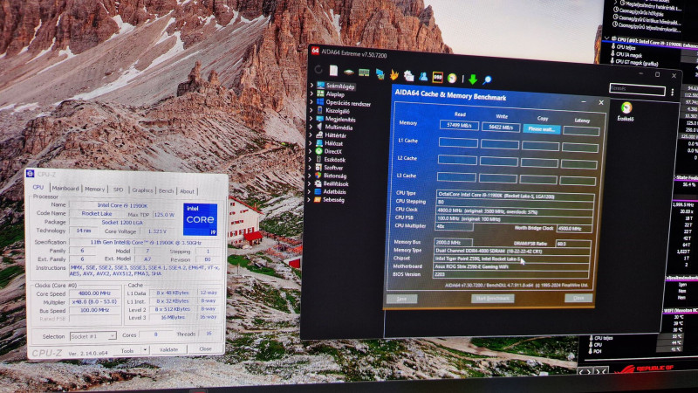698x393 pixels.
Task: Click the CPU Type OctalCore Intel Core i9-11900K field
Action: pyautogui.click(x=515, y=195)
